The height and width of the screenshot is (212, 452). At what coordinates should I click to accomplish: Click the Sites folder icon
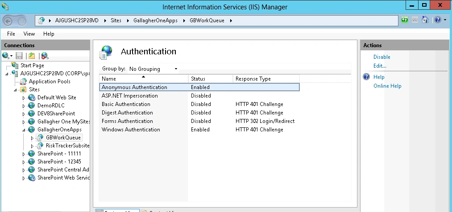coord(23,90)
